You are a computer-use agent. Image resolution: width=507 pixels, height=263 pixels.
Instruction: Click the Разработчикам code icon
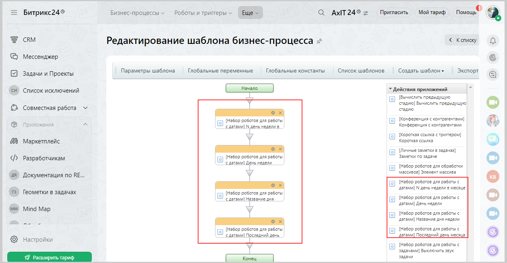14,158
